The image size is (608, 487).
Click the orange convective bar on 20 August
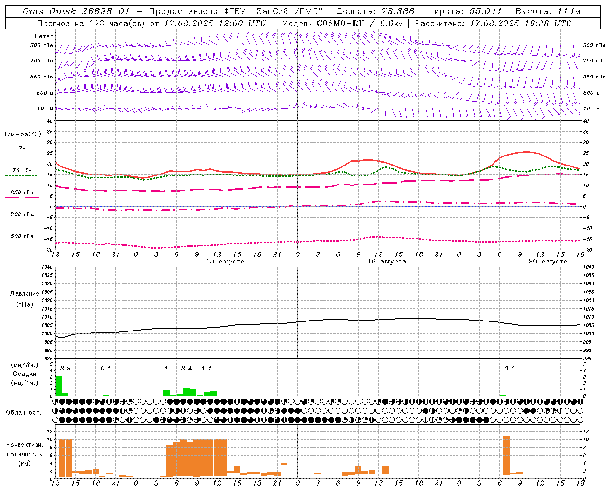click(x=506, y=455)
